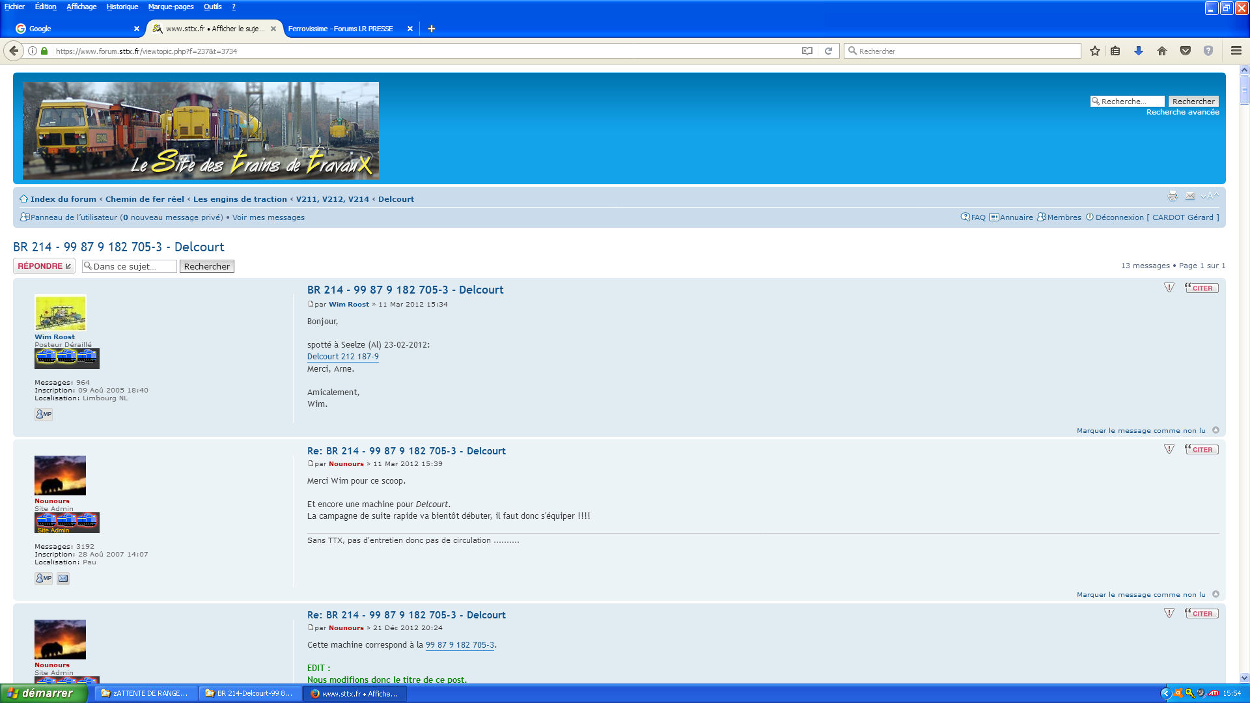The width and height of the screenshot is (1250, 703).
Task: Click the page vertical scrollbar down arrow
Action: [1244, 678]
